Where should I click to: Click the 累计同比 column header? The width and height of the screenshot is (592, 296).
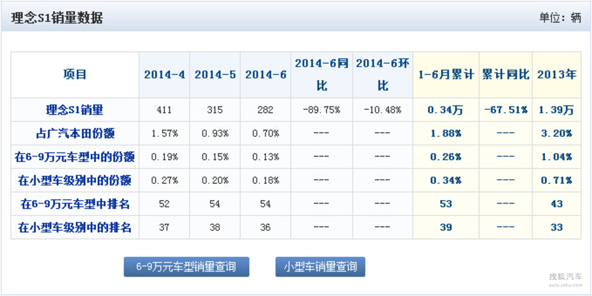pyautogui.click(x=506, y=75)
